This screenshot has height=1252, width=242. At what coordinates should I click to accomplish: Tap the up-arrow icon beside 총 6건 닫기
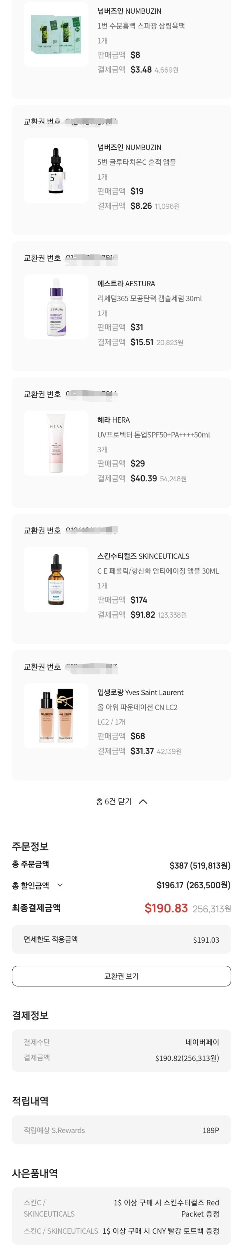click(x=143, y=801)
